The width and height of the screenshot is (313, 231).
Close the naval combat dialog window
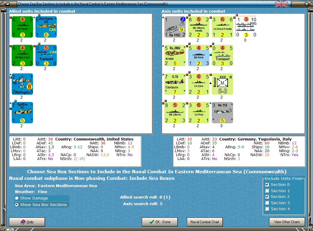click(307, 4)
